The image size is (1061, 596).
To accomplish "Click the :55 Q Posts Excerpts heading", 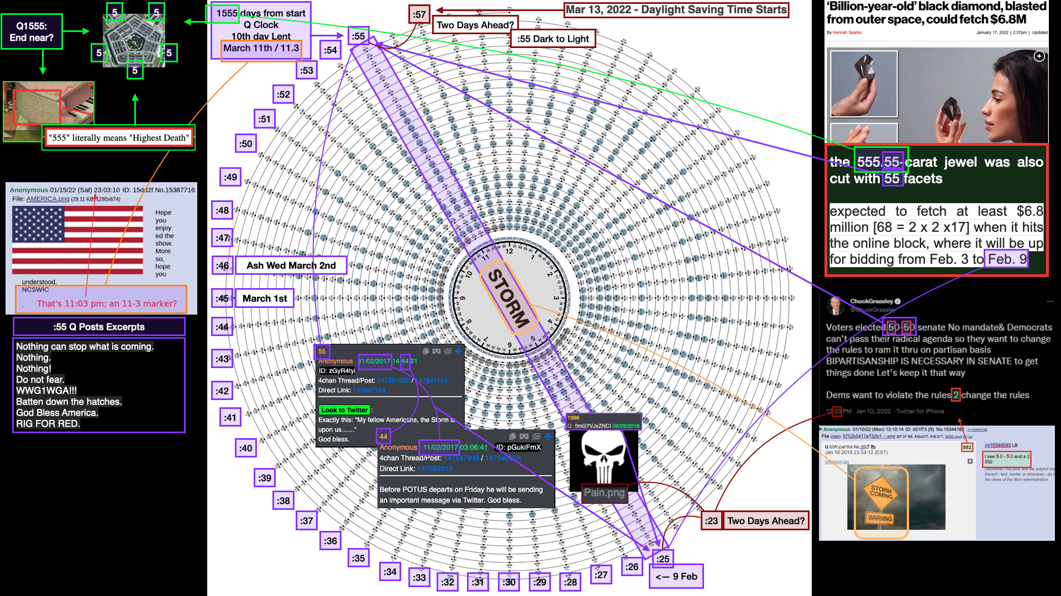I will point(99,327).
